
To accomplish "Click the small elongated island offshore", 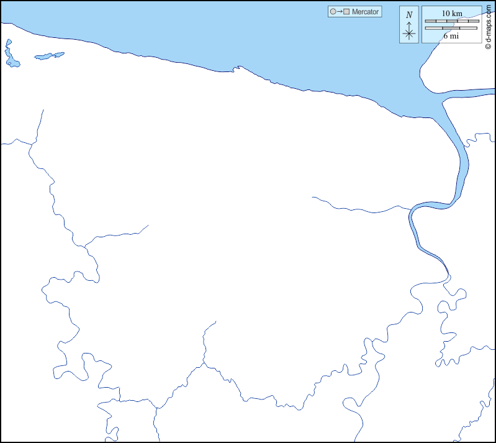I will pos(49,56).
